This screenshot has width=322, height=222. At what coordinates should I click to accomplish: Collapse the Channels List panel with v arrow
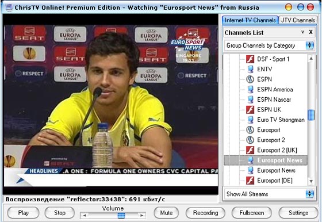click(x=302, y=32)
